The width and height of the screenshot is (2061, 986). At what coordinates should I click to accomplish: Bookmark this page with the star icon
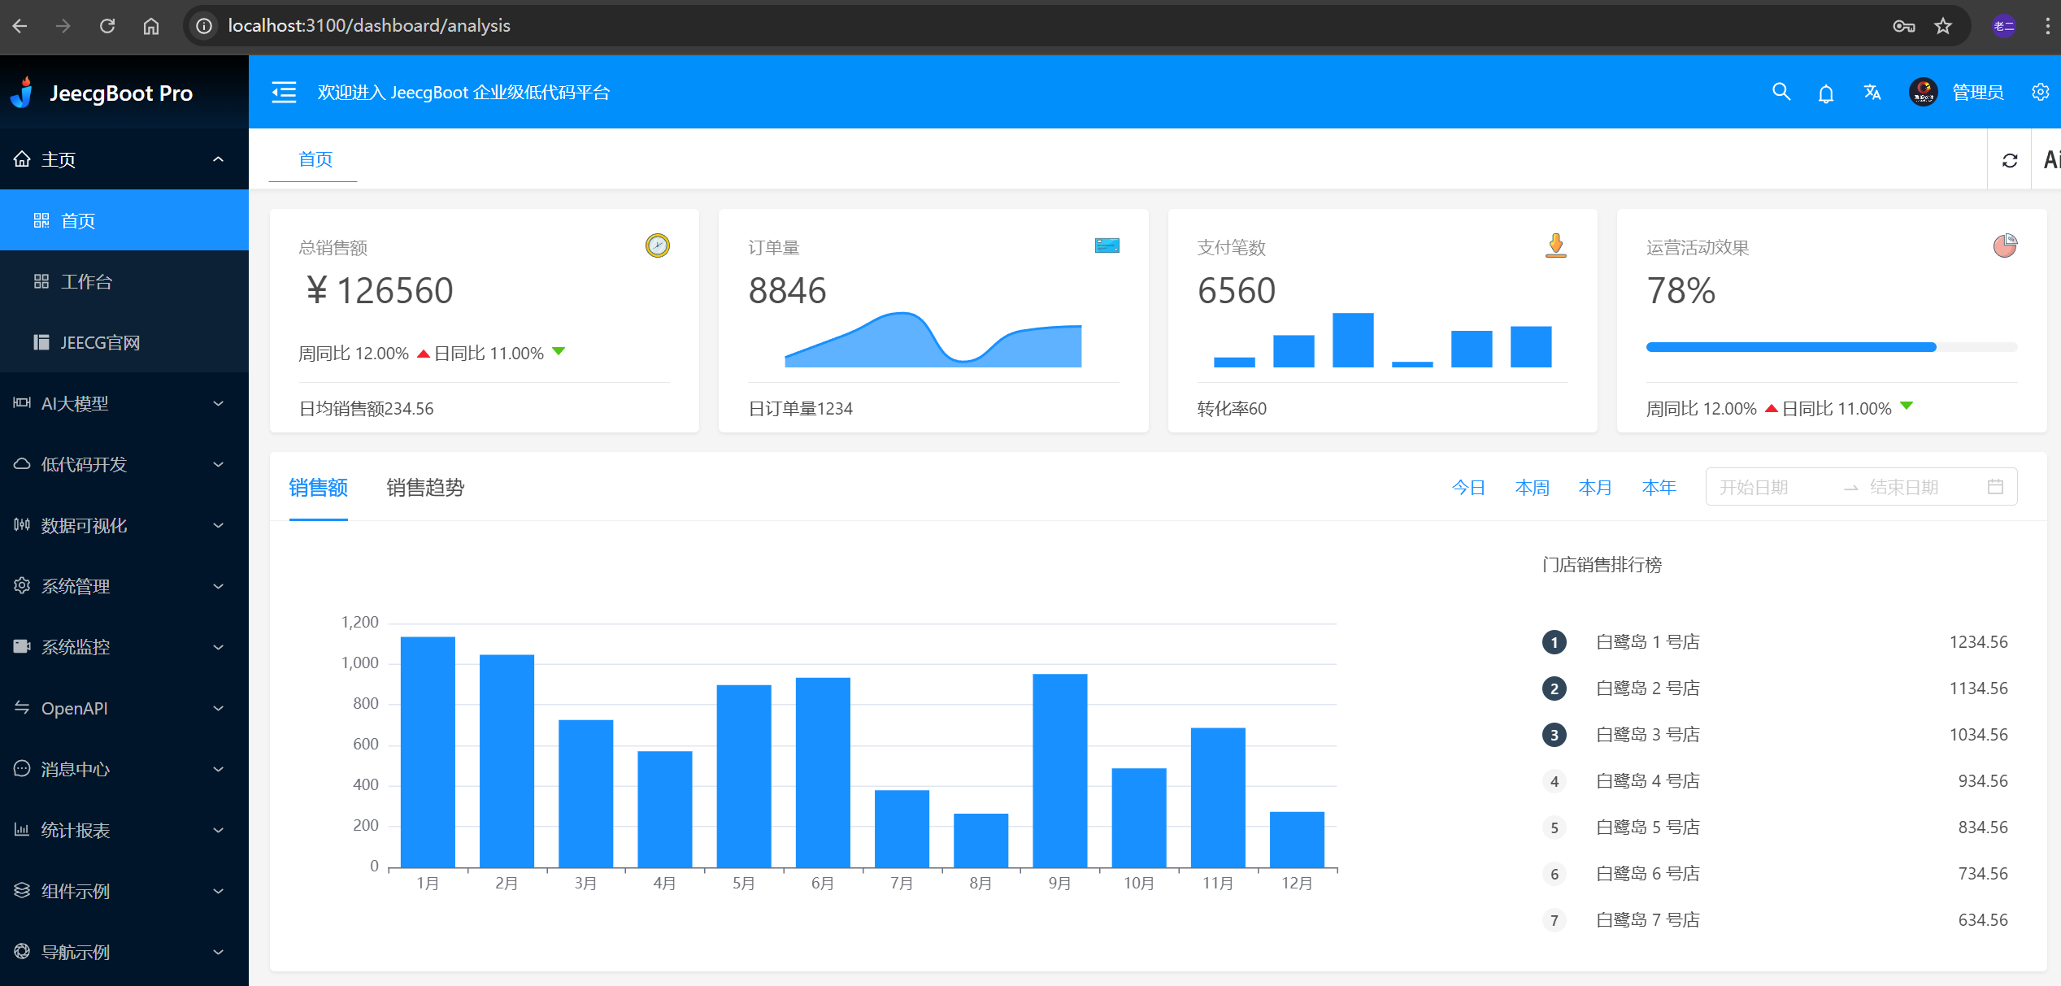tap(1943, 26)
